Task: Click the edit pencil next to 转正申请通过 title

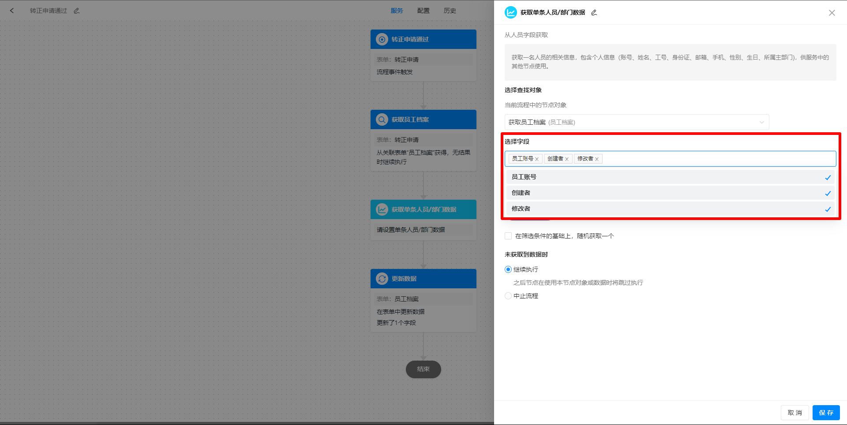Action: 76,10
